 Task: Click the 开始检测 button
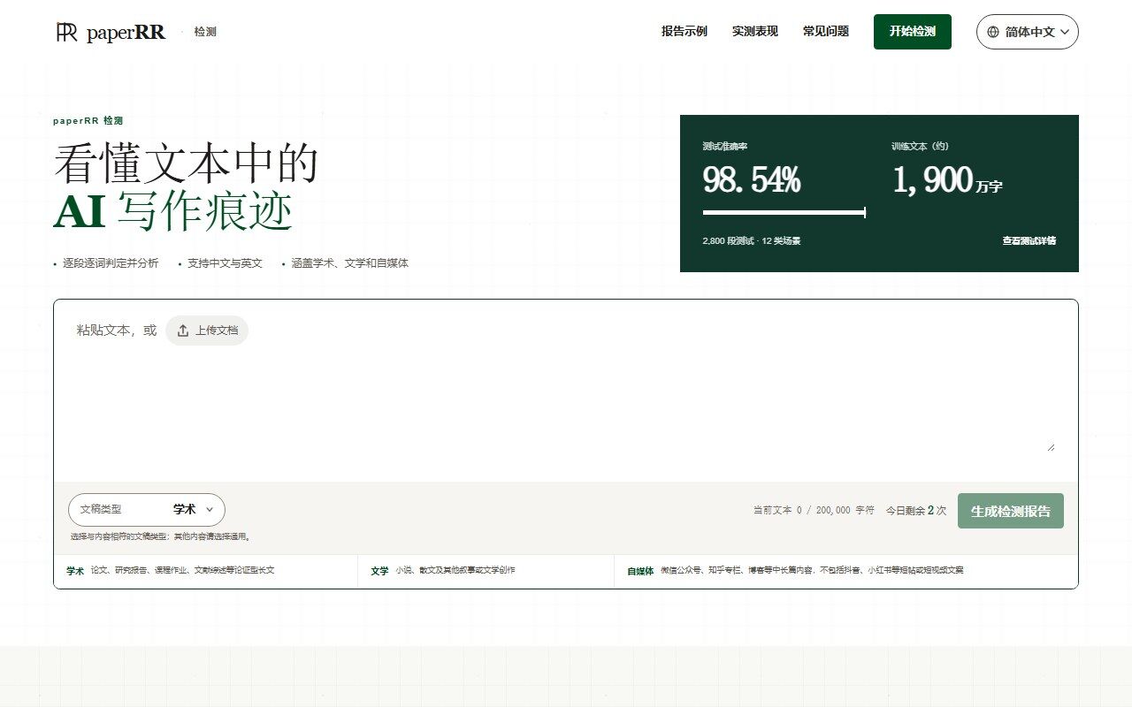point(912,32)
